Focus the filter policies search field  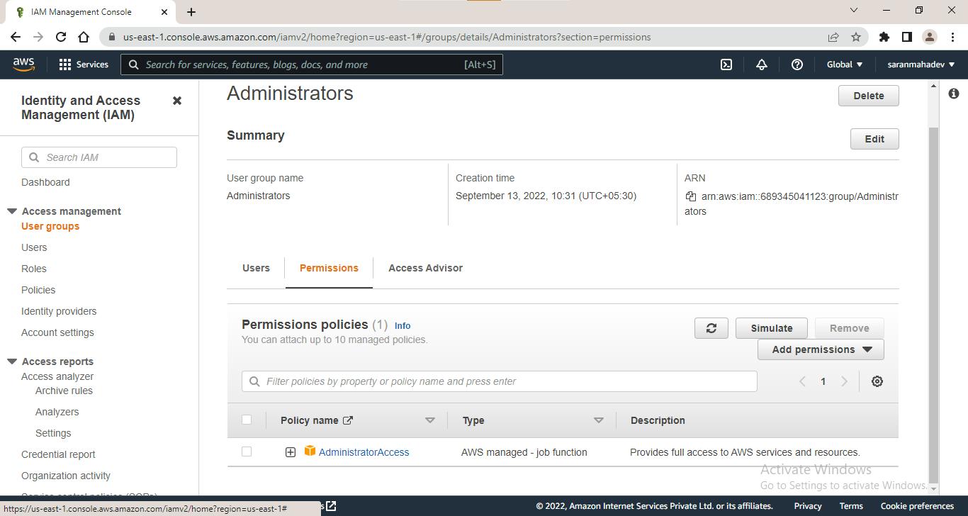(x=500, y=381)
